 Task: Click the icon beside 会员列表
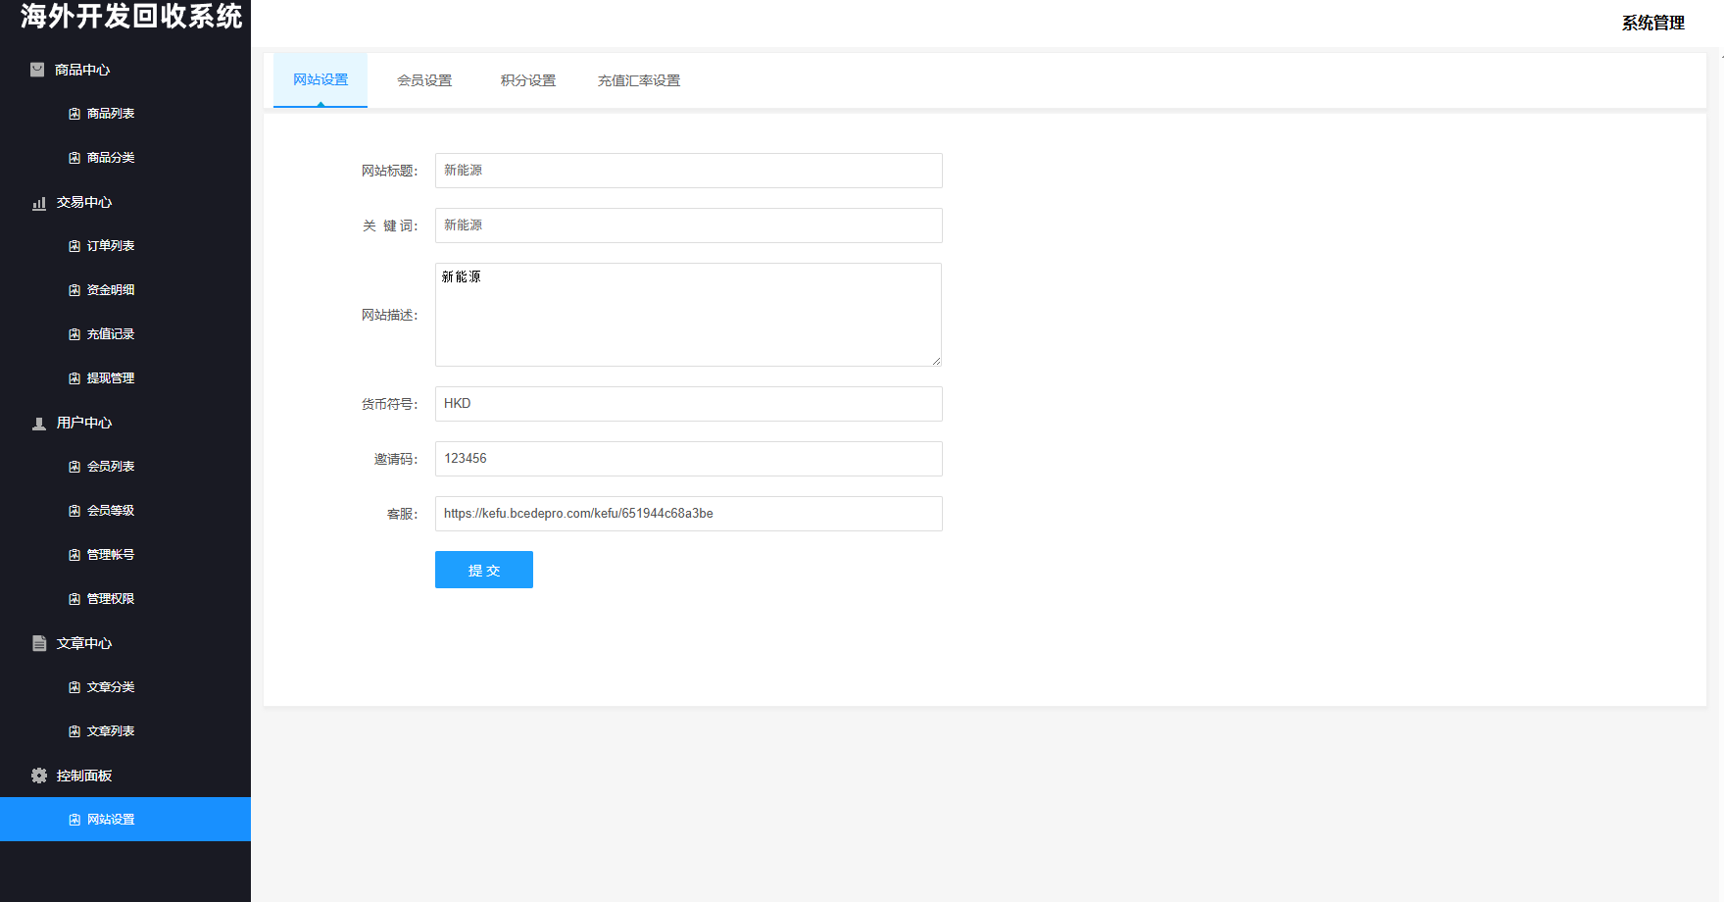tap(73, 466)
